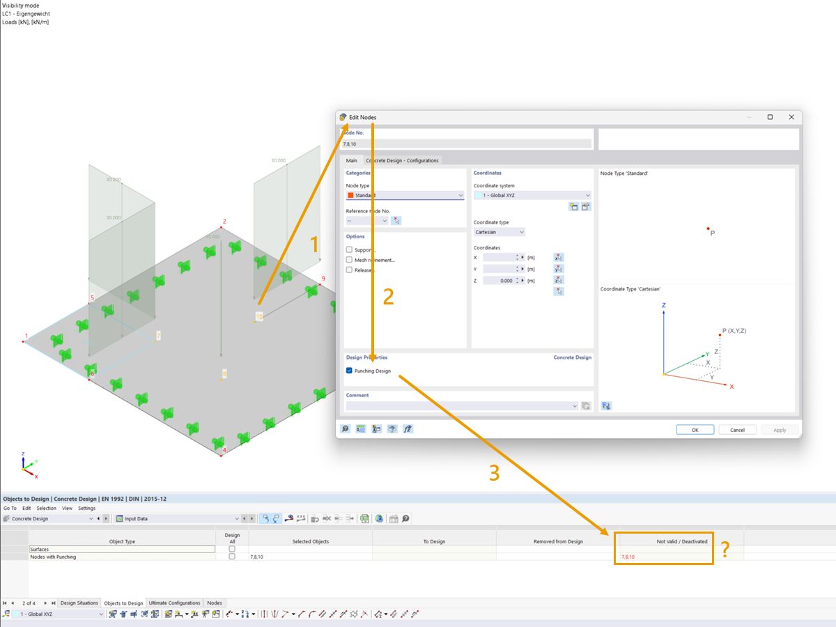Click the select objects arrow icon in table toolbar

pyautogui.click(x=265, y=518)
